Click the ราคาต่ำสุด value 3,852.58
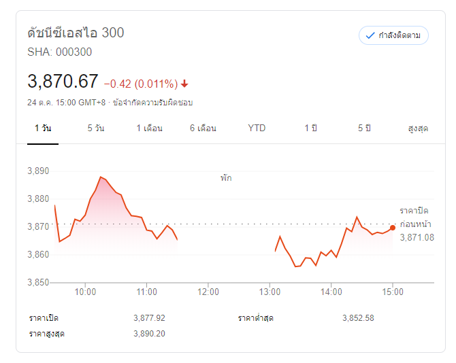This screenshot has height=363, width=456. coord(358,317)
